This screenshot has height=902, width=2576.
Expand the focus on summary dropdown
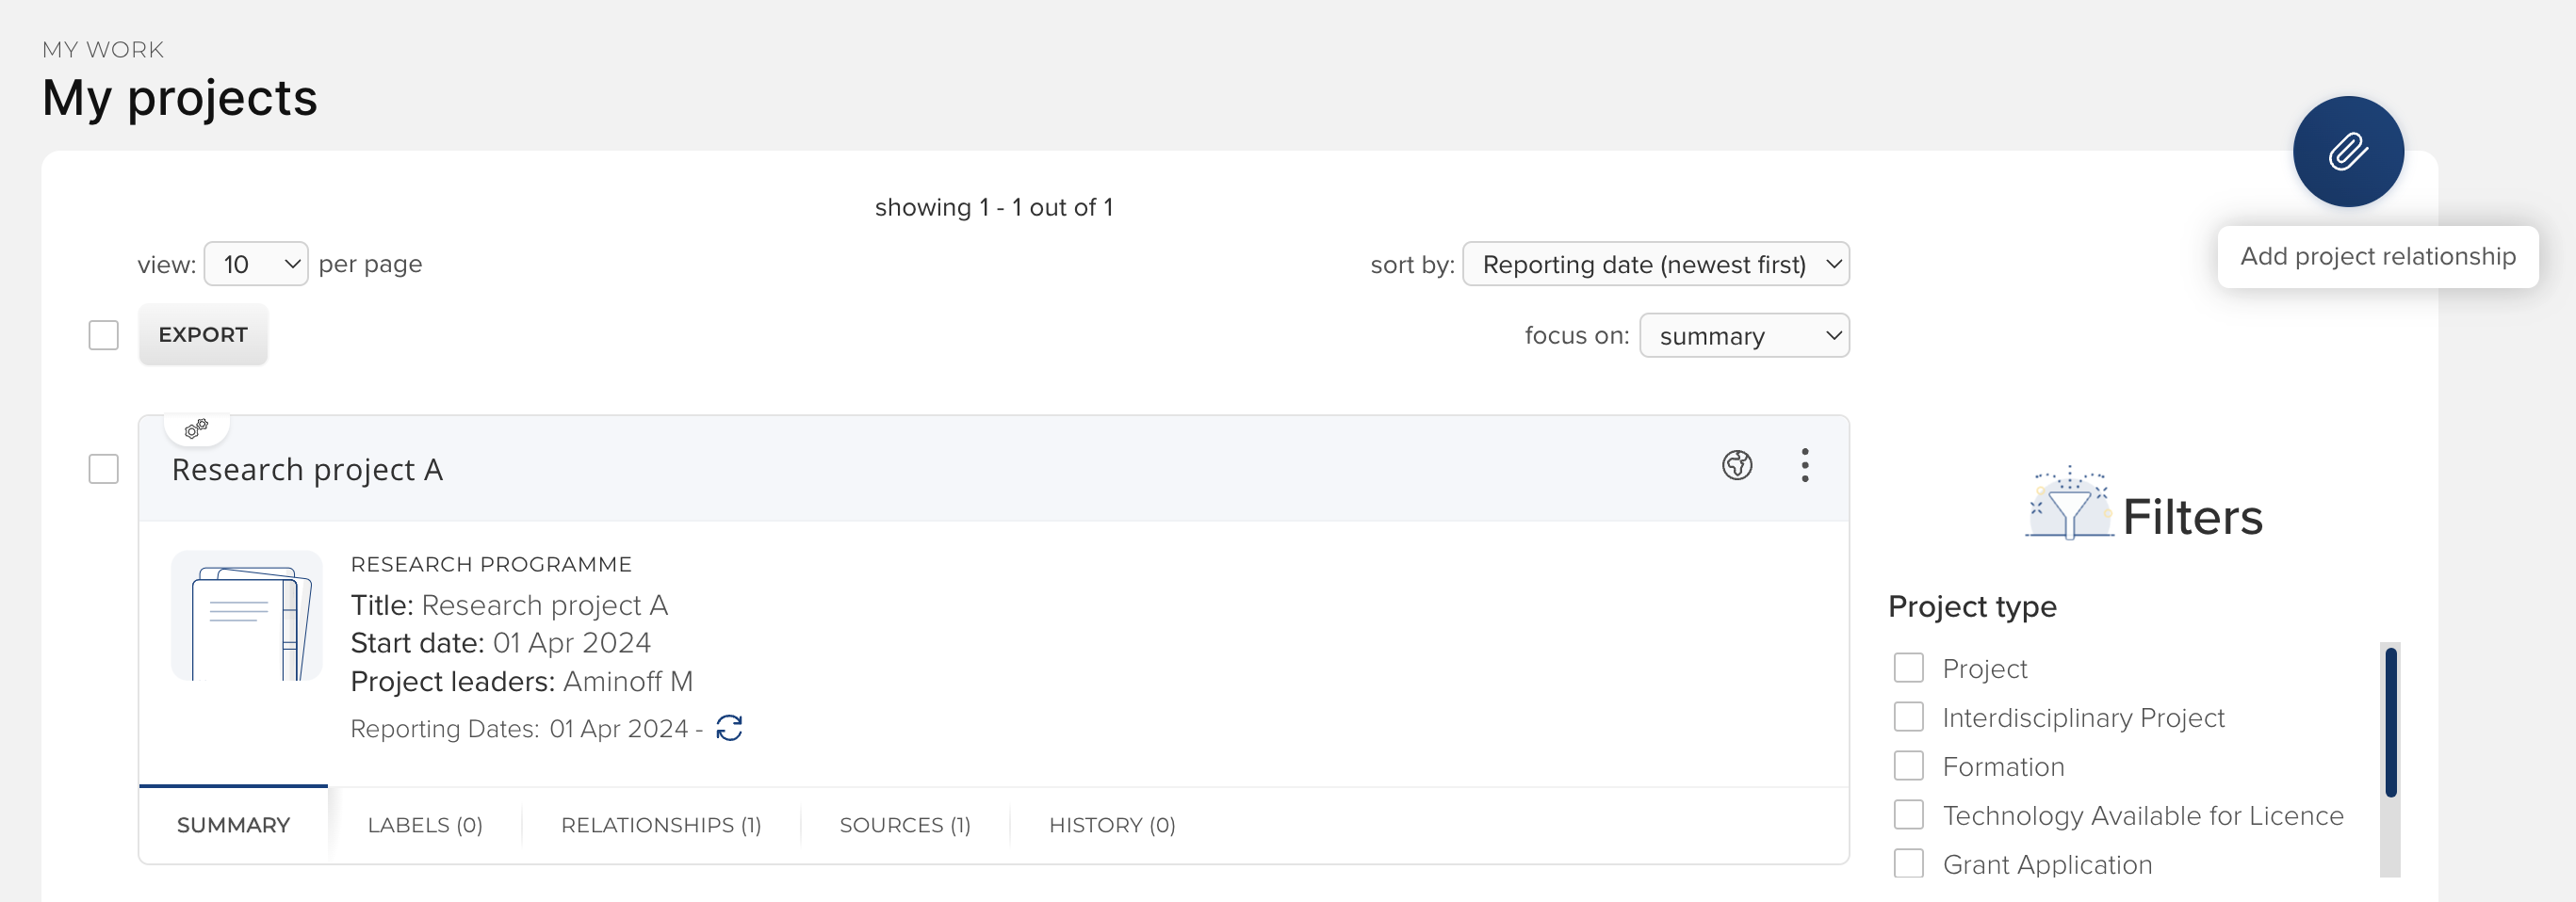(1744, 335)
